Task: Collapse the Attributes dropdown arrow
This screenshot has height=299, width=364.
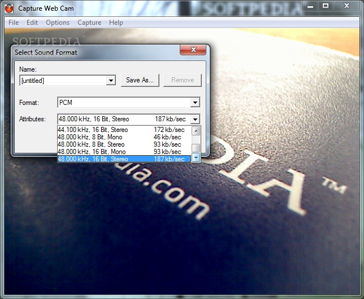Action: [195, 119]
